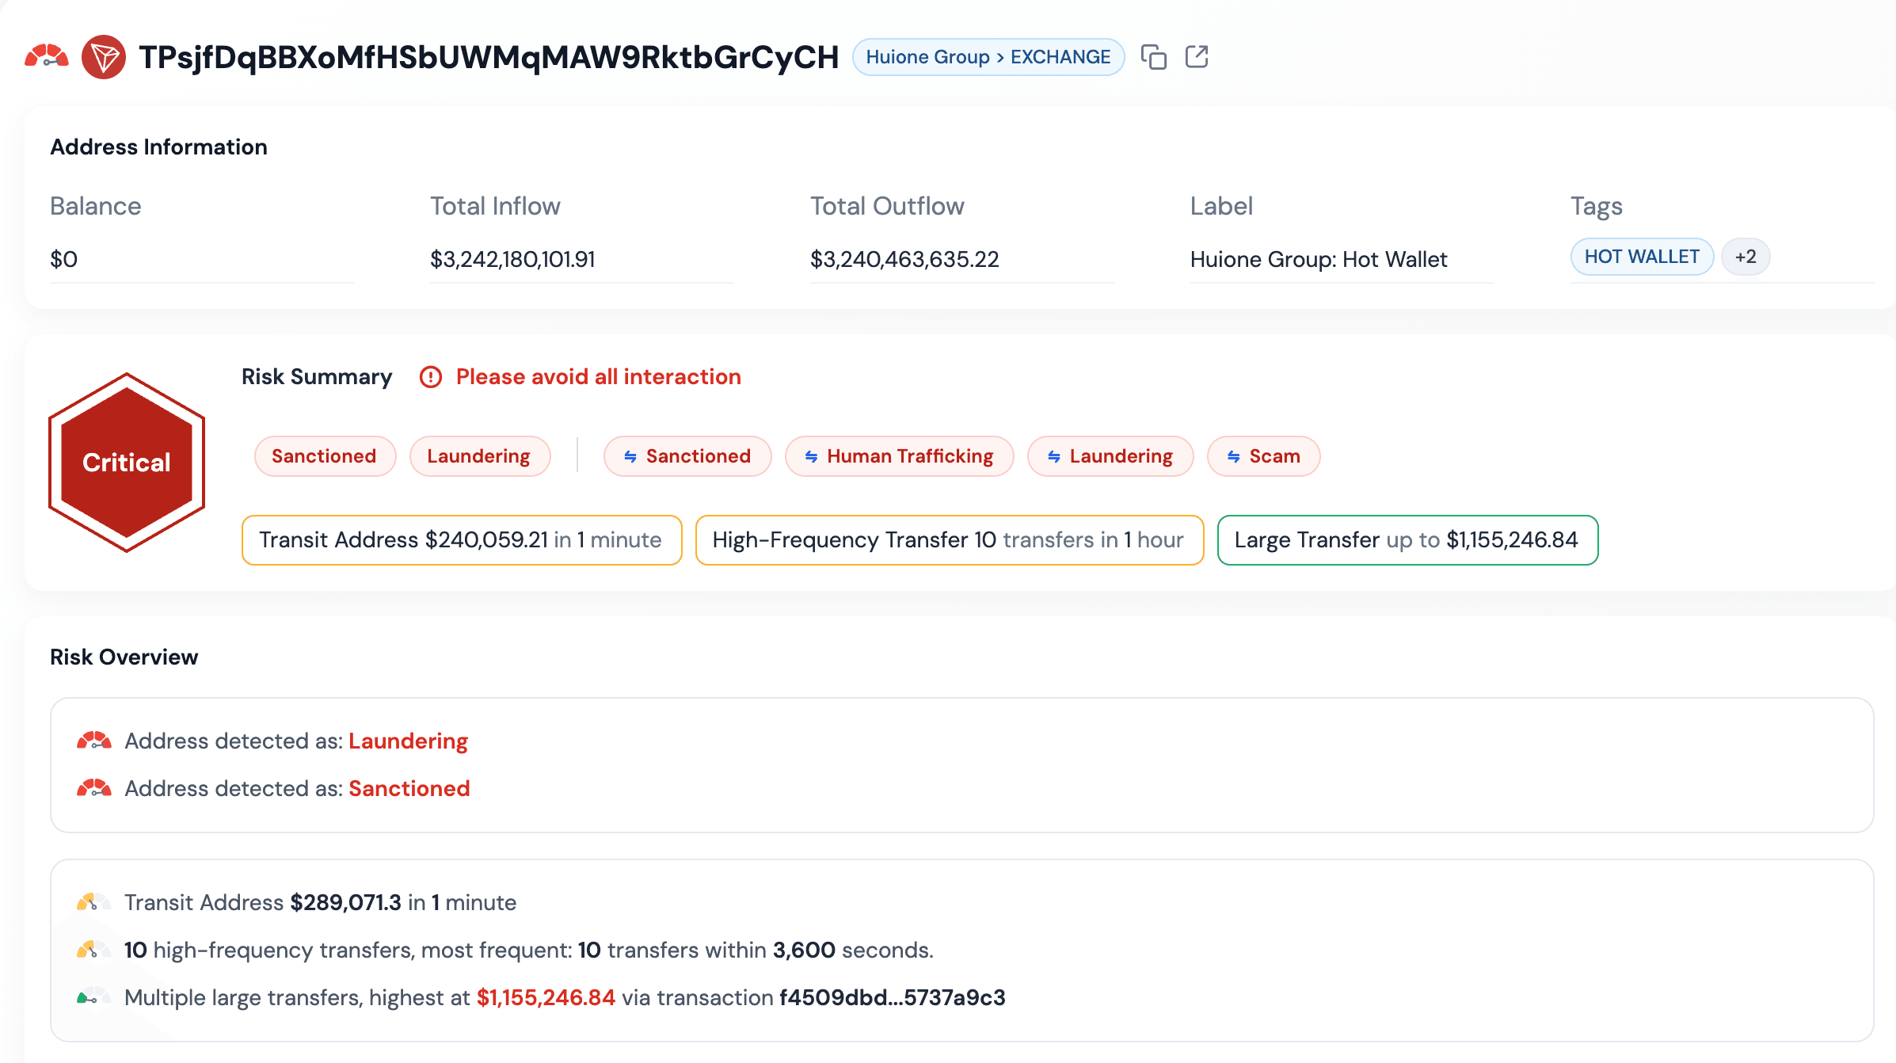Image resolution: width=1896 pixels, height=1063 pixels.
Task: Expand the +2 hidden tags
Action: (1745, 257)
